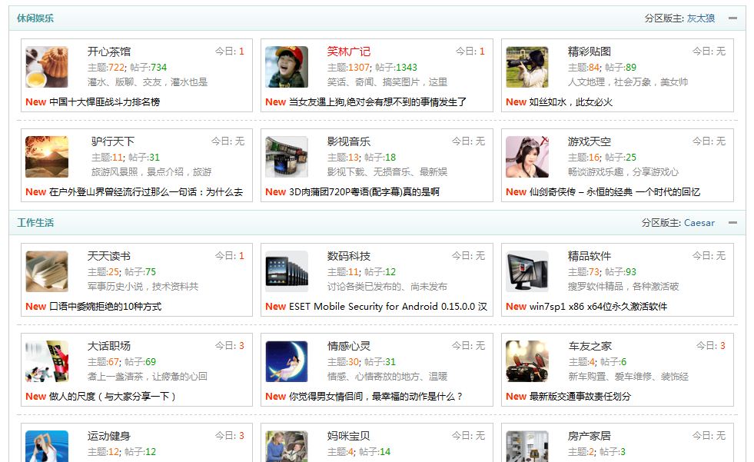Read new post 你觉得男女情侣间，最幸福的动作是什么
Image resolution: width=754 pixels, height=462 pixels.
point(376,396)
